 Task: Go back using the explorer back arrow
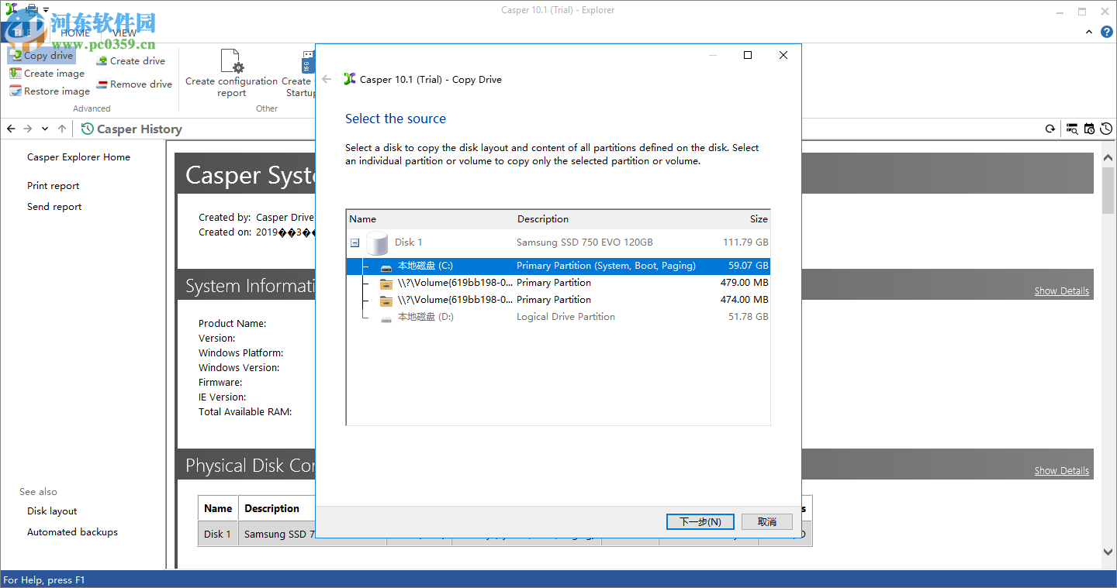11,129
